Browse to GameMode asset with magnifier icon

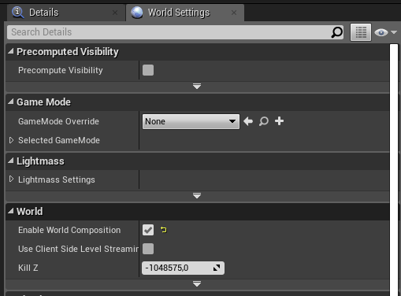264,121
